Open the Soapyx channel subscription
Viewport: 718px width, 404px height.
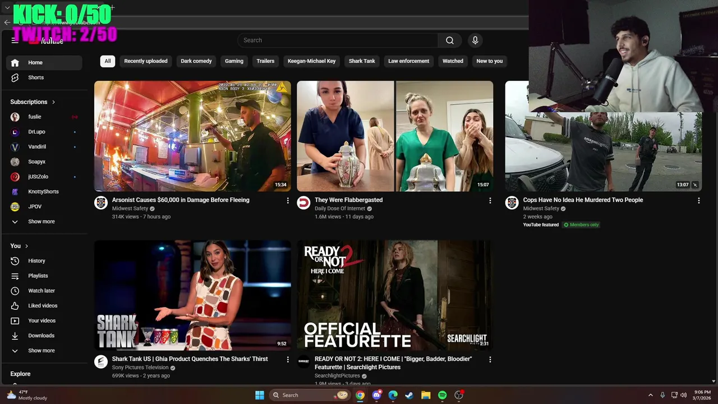pos(44,162)
